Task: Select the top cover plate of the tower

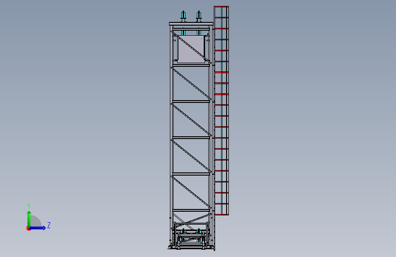Action: [x=191, y=24]
